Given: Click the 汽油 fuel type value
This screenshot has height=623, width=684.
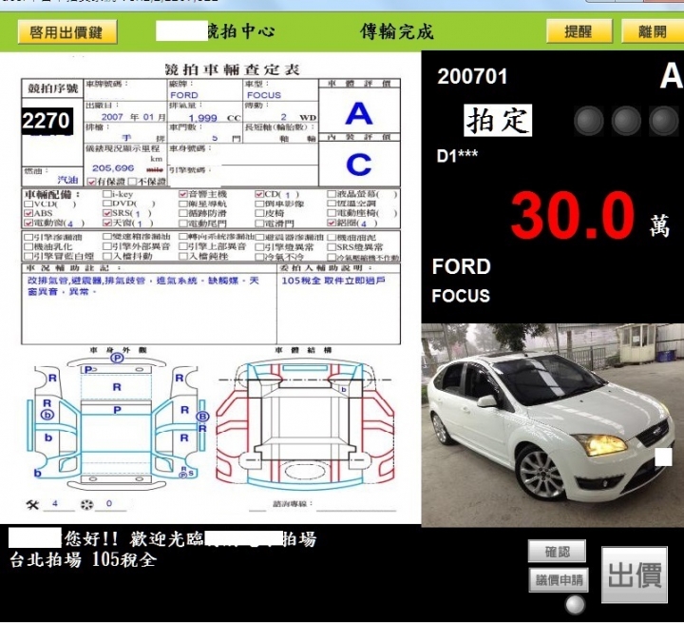Looking at the screenshot, I should [x=68, y=180].
